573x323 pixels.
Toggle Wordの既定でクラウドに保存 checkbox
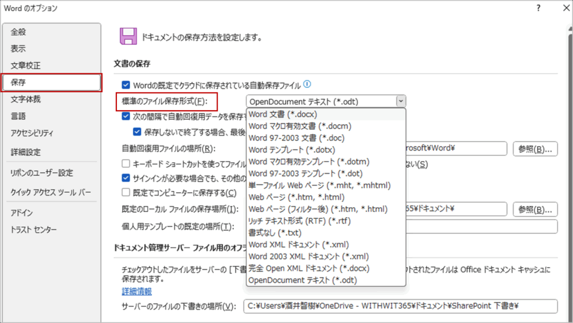pyautogui.click(x=126, y=85)
